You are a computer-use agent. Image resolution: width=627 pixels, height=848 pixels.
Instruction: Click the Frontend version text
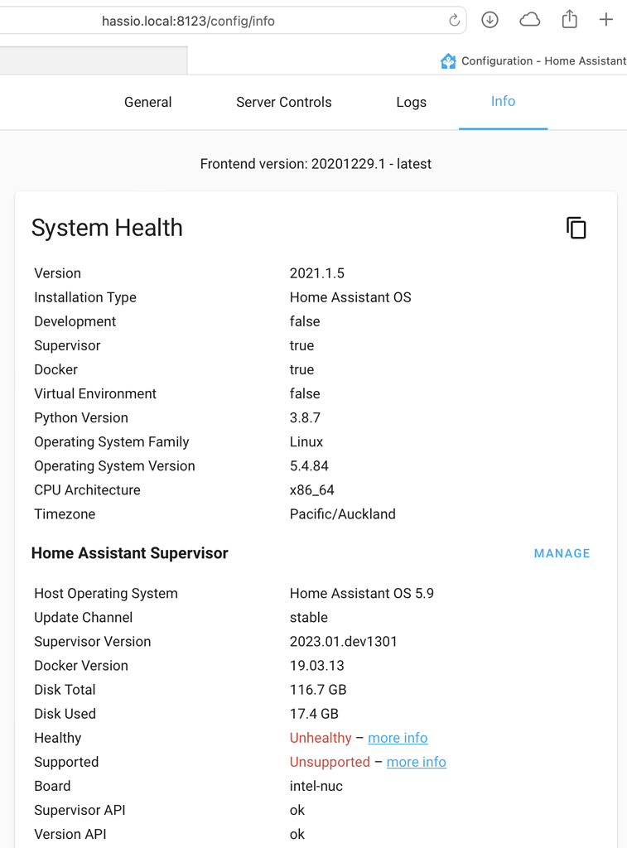click(316, 163)
